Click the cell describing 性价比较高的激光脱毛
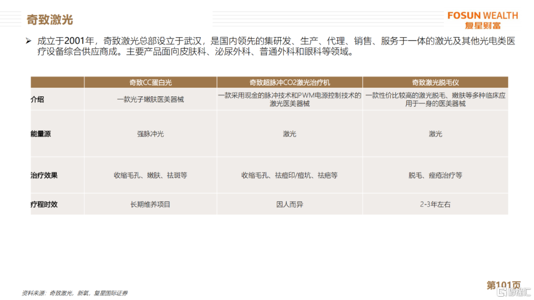This screenshot has width=534, height=300. coord(435,99)
